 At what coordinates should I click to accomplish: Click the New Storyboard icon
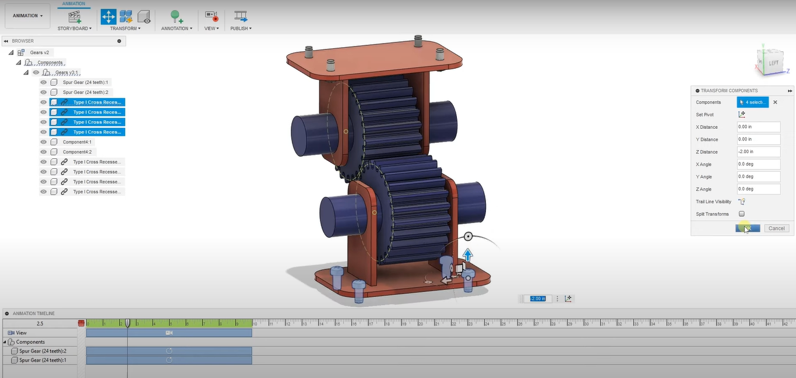(75, 17)
